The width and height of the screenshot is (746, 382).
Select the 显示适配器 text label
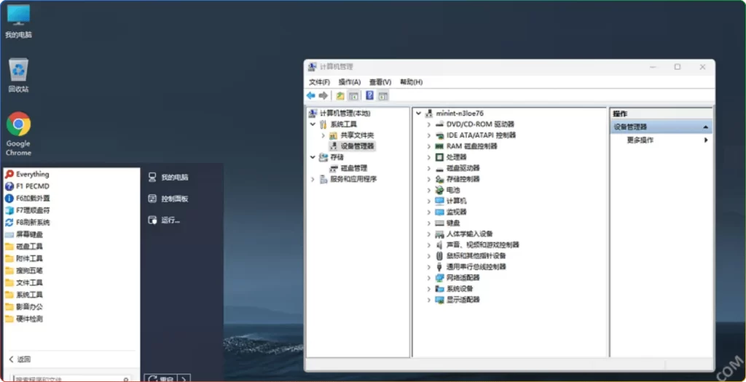coord(463,300)
